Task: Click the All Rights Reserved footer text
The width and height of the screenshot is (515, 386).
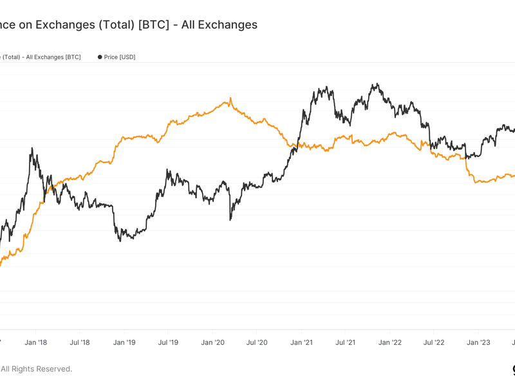Action: click(36, 369)
